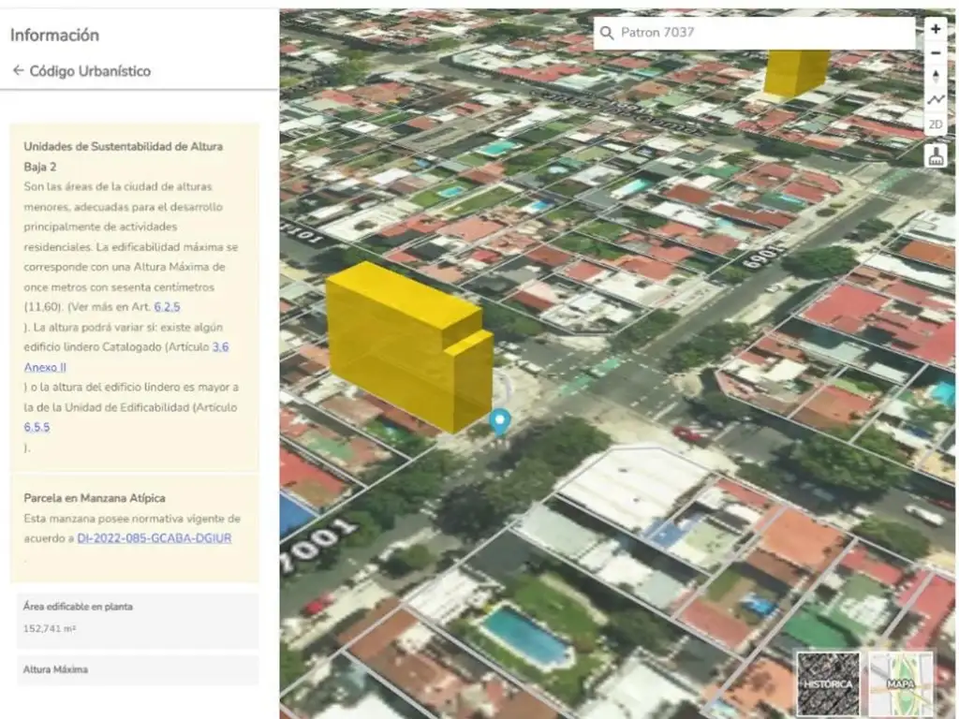Image resolution: width=959 pixels, height=719 pixels.
Task: Zoom out with the minus button
Action: [935, 52]
